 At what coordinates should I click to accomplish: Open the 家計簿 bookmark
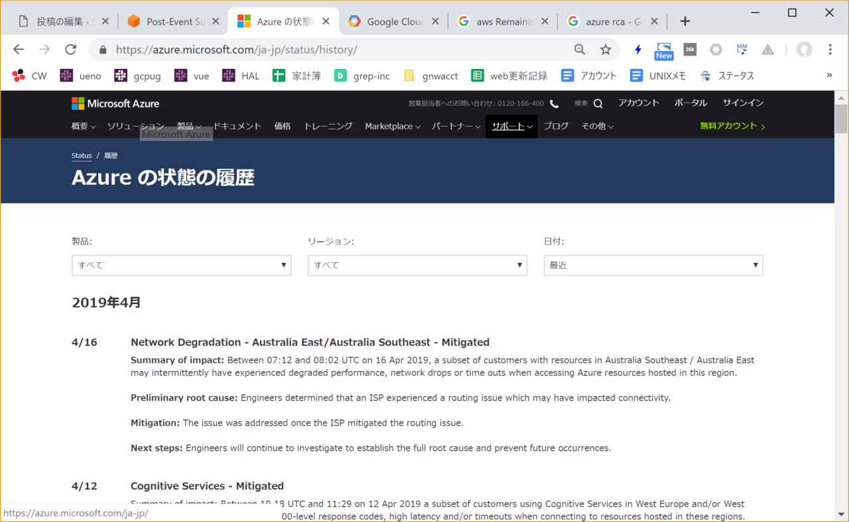[296, 76]
